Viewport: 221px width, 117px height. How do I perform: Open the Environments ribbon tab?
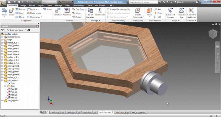(x=78, y=6)
